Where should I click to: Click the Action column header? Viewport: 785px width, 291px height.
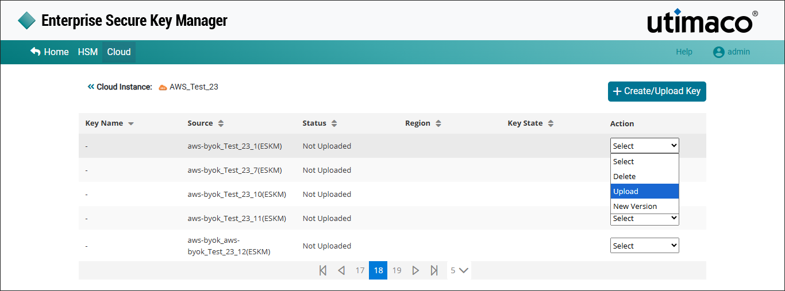[x=622, y=123]
